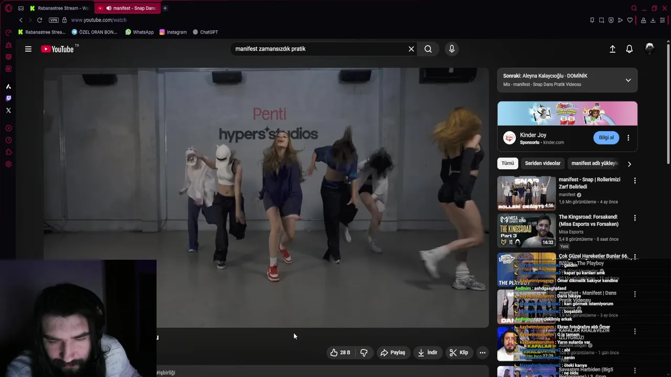The image size is (671, 377).
Task: Open the Opera GX main menu logo
Action: click(x=8, y=8)
